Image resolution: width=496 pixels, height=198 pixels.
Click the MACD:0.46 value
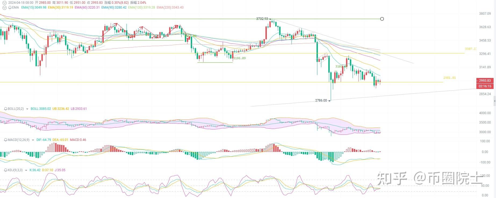coord(78,140)
